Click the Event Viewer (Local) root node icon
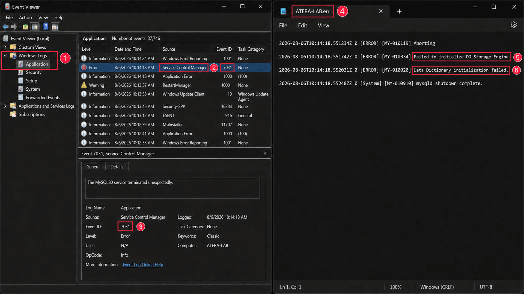 point(6,38)
